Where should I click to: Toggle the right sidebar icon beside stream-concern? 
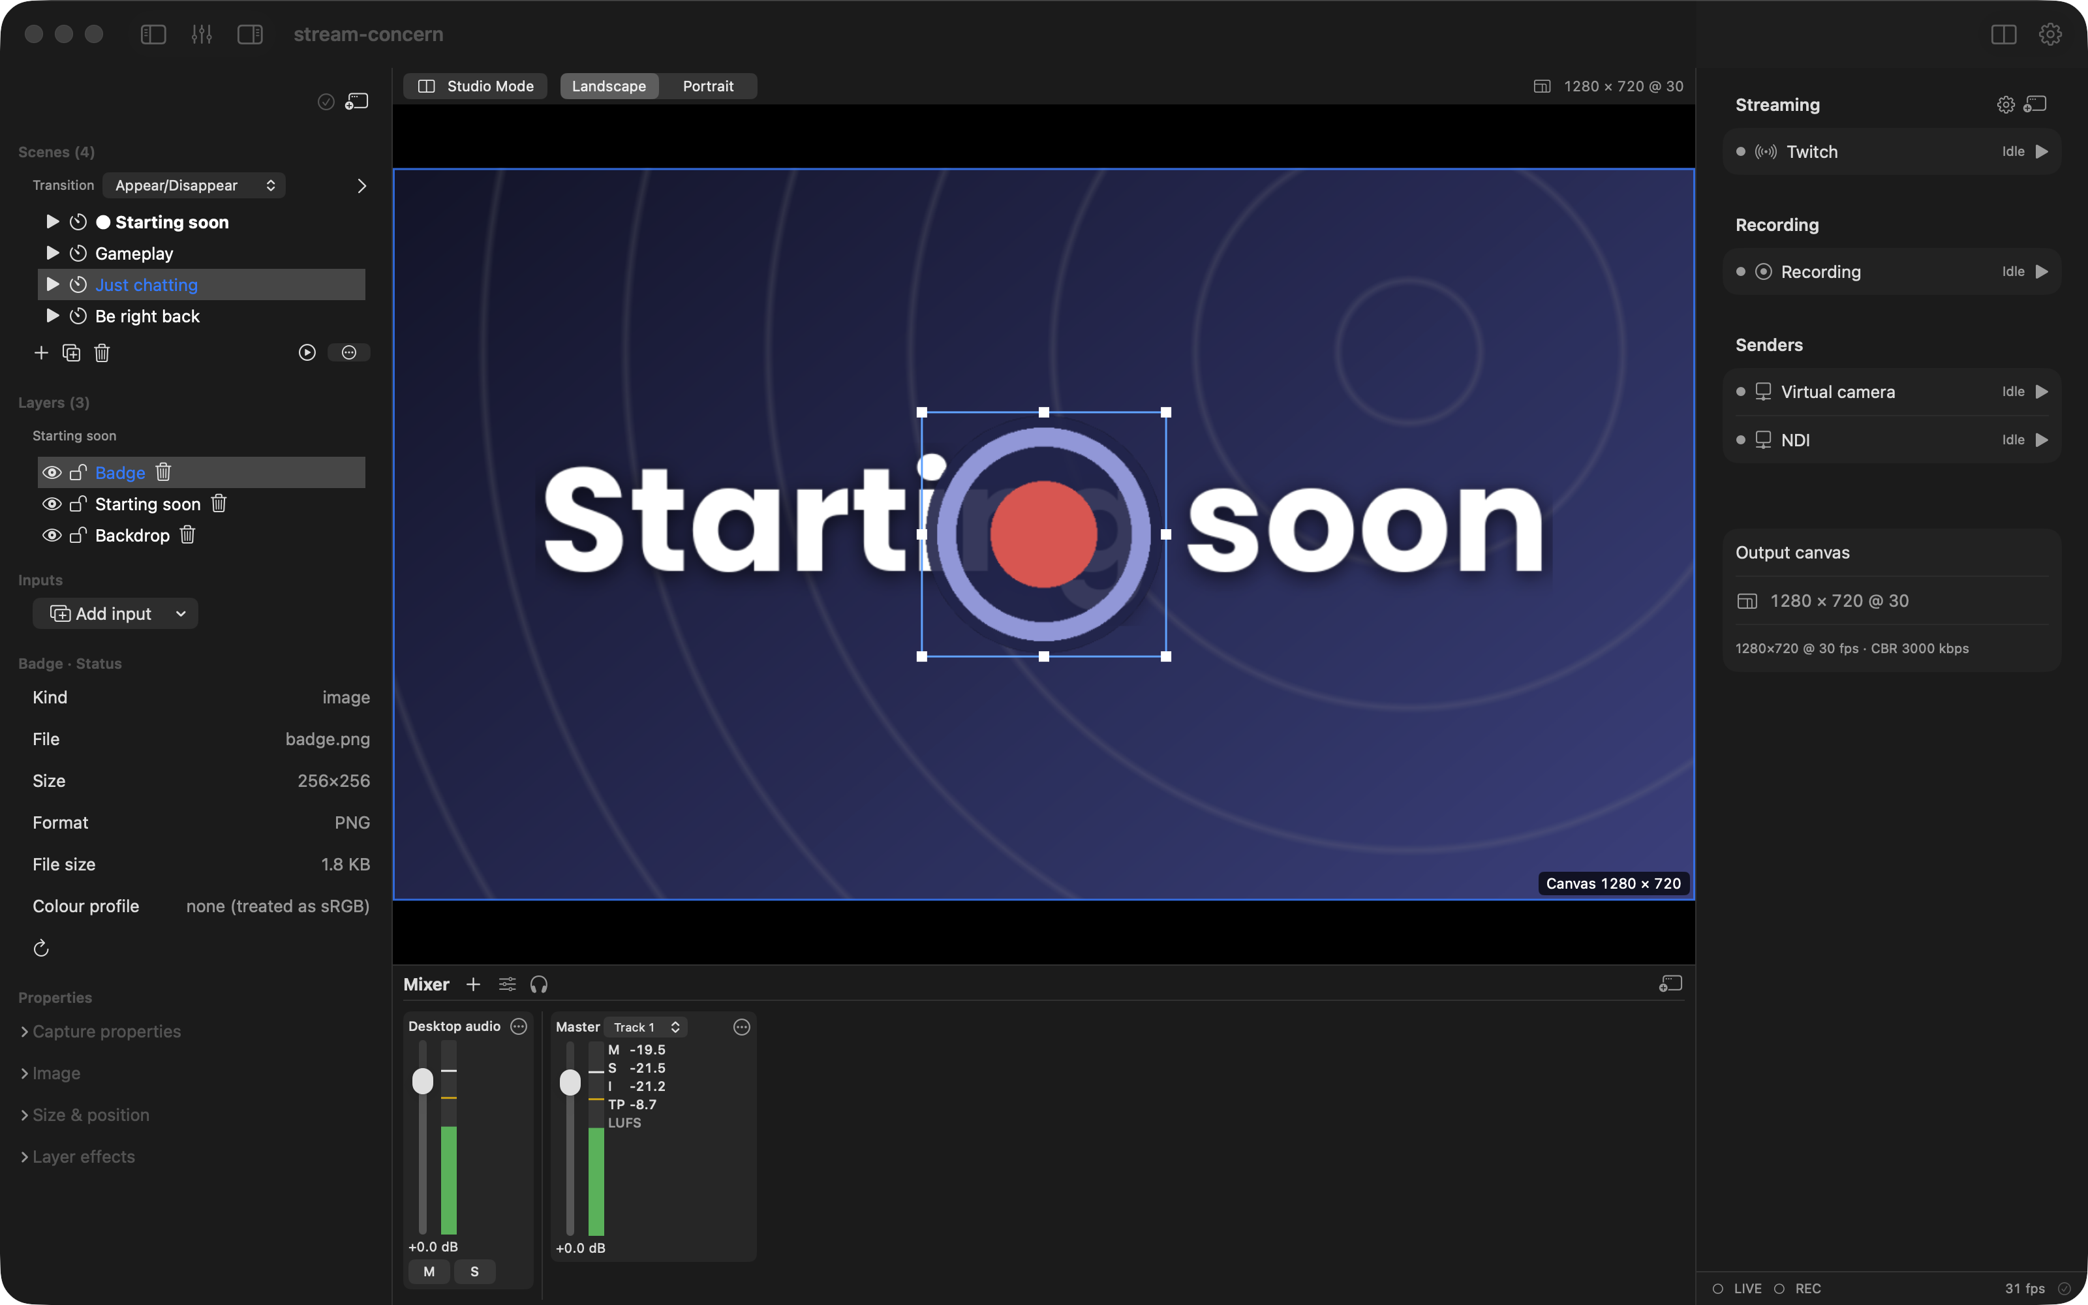pyautogui.click(x=250, y=35)
